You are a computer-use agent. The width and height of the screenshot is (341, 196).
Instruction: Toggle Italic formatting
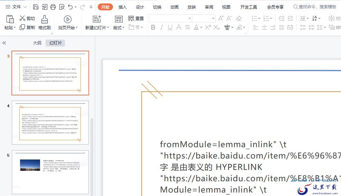[162, 27]
